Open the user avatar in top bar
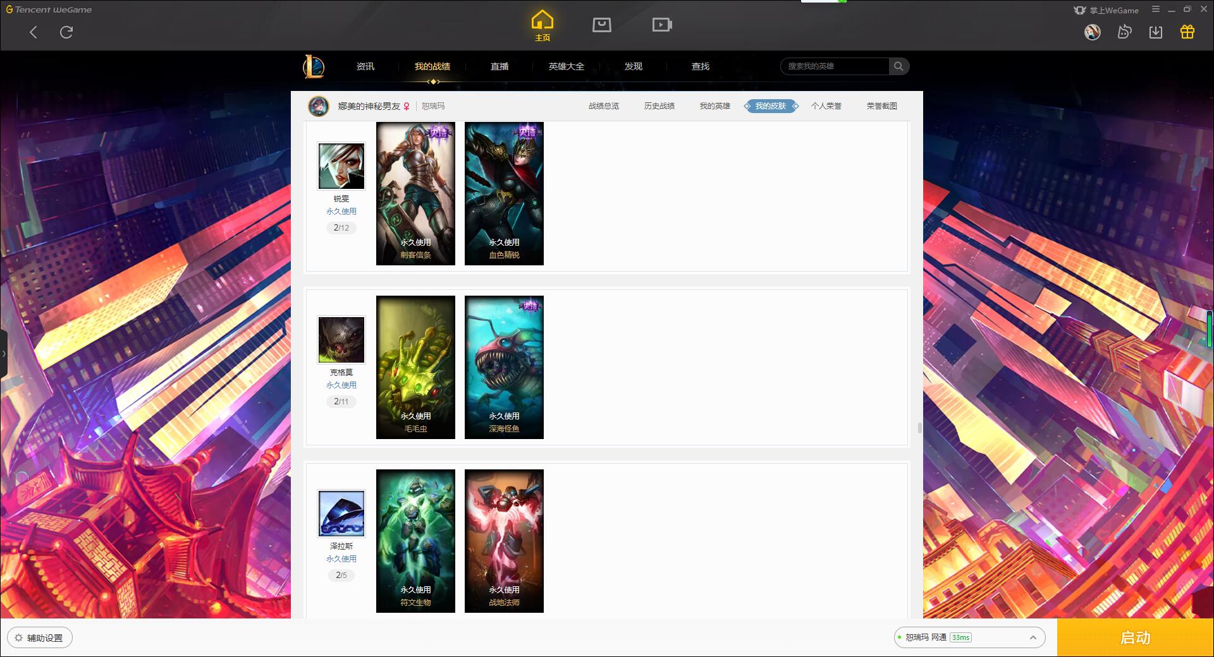This screenshot has width=1214, height=657. (x=1093, y=32)
